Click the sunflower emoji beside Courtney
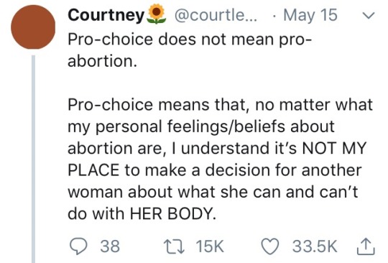This screenshot has height=263, width=388. coord(156,14)
